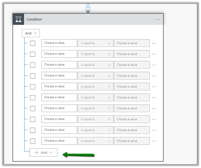The height and width of the screenshot is (168, 201).
Task: Select the third condition row's checkbox
Action: pos(33,65)
